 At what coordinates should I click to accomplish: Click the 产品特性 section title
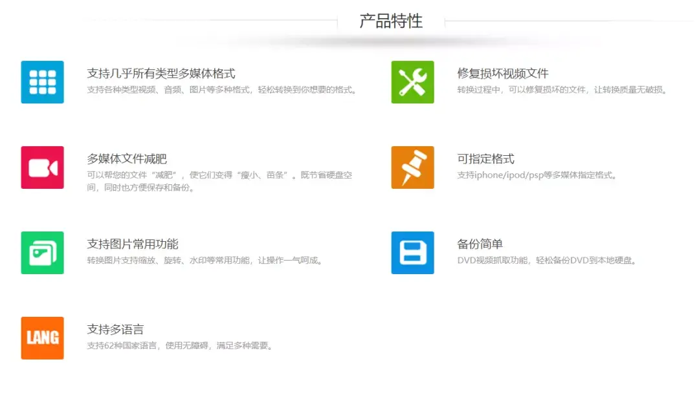(x=391, y=21)
